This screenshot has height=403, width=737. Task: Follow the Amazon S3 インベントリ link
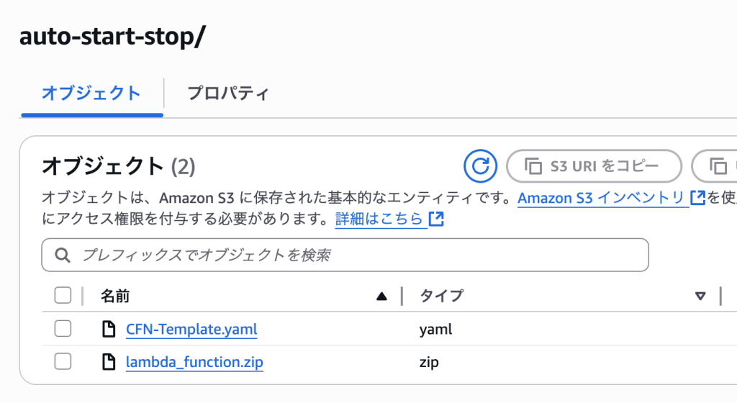(602, 198)
